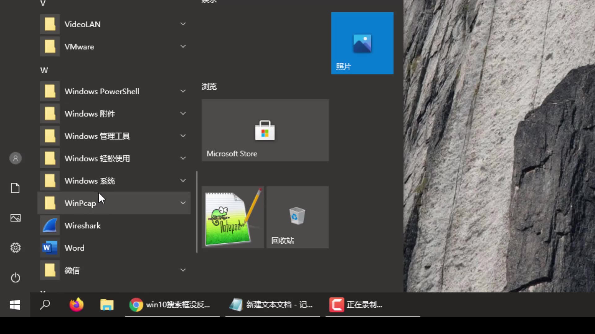The height and width of the screenshot is (334, 595).
Task: Launch Wireshark from the Start menu
Action: pos(82,225)
